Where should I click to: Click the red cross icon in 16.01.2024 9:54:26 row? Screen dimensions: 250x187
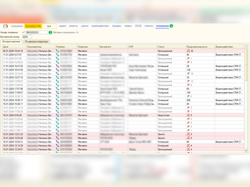point(188,115)
